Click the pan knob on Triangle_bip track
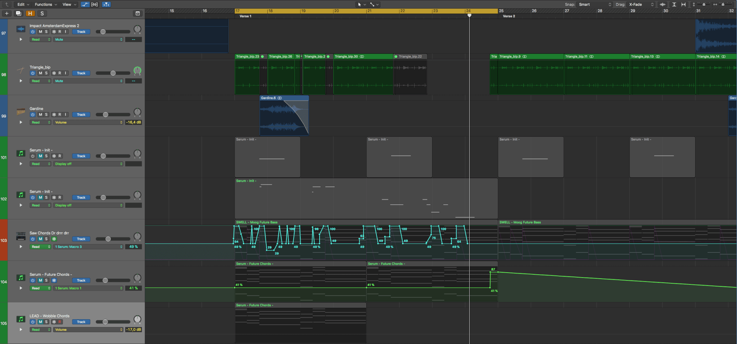 [137, 70]
